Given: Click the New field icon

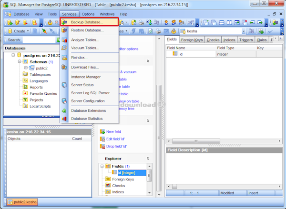Looking at the screenshot, I should (102, 131).
